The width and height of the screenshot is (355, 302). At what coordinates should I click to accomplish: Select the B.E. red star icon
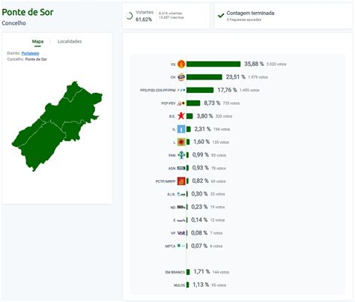pyautogui.click(x=181, y=116)
